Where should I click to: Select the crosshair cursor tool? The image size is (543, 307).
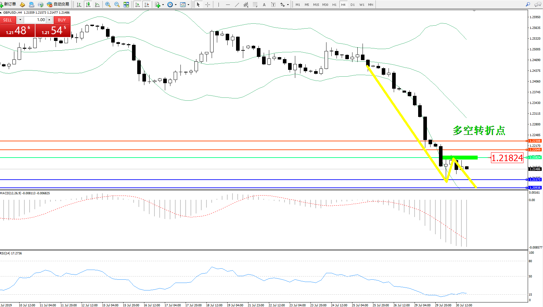point(207,5)
